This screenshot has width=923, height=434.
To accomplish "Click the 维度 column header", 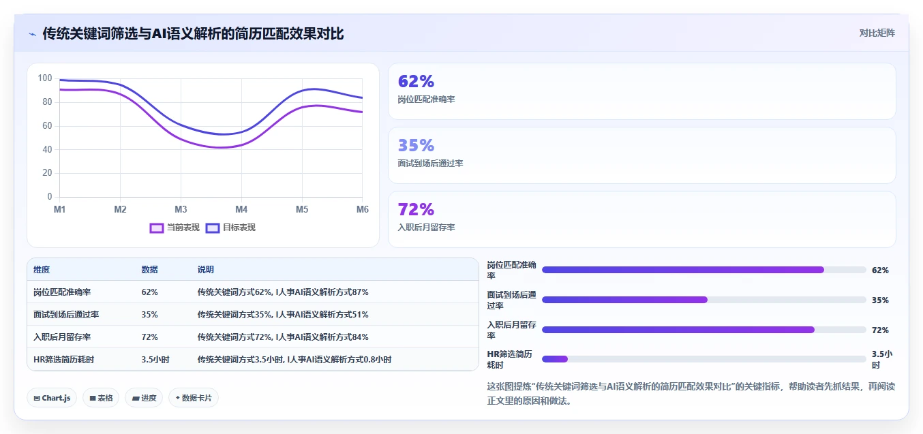I will (42, 270).
